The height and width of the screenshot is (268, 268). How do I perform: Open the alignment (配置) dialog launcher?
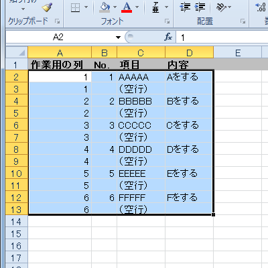243,21
